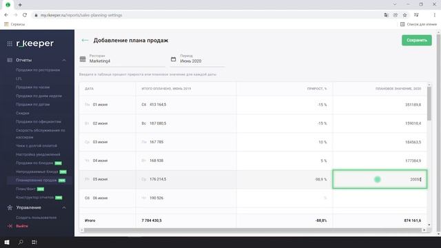Click the share icon in the address bar
The width and height of the screenshot is (441, 248).
(396, 15)
